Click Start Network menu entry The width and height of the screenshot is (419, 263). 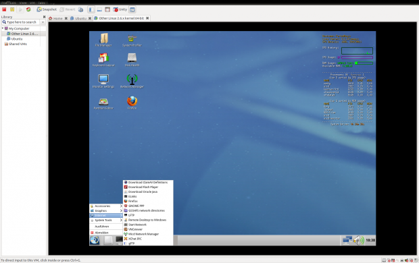148,225
